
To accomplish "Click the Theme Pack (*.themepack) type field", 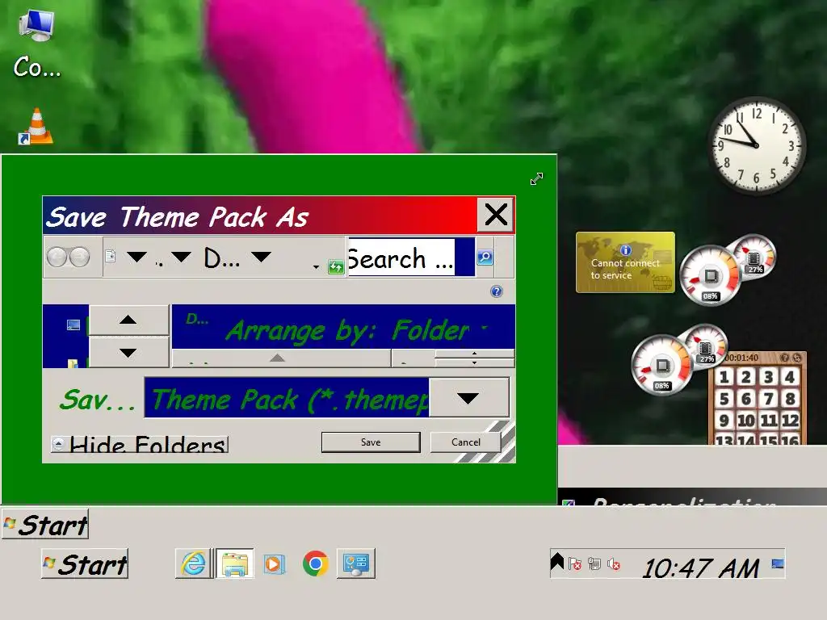I will (x=287, y=398).
